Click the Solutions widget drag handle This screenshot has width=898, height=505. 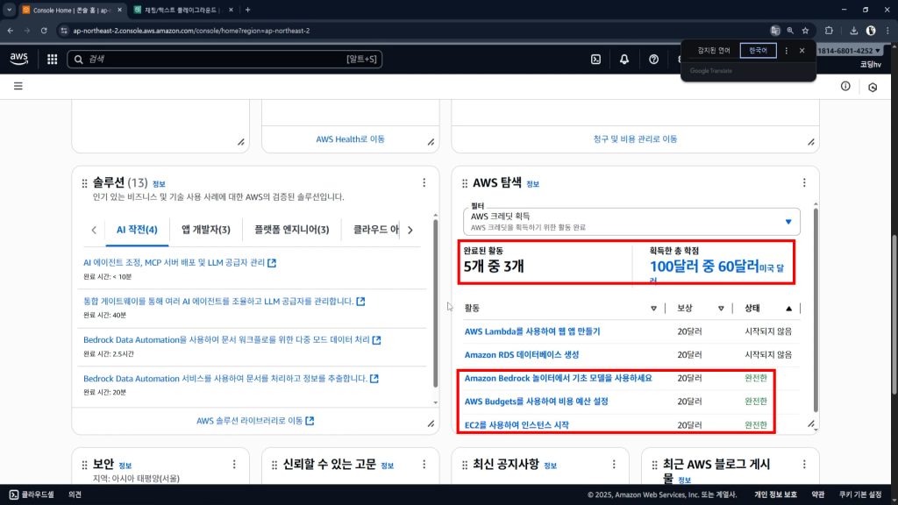85,183
